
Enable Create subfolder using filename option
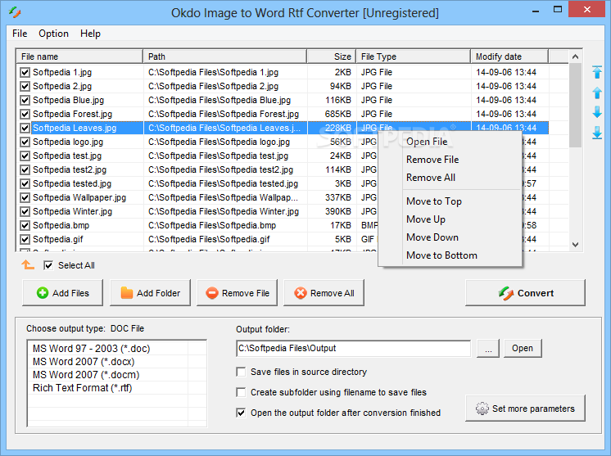[241, 392]
